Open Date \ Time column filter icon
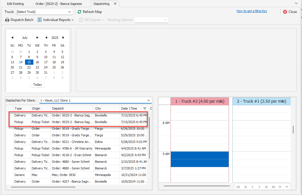The height and width of the screenshot is (195, 302). 145,109
